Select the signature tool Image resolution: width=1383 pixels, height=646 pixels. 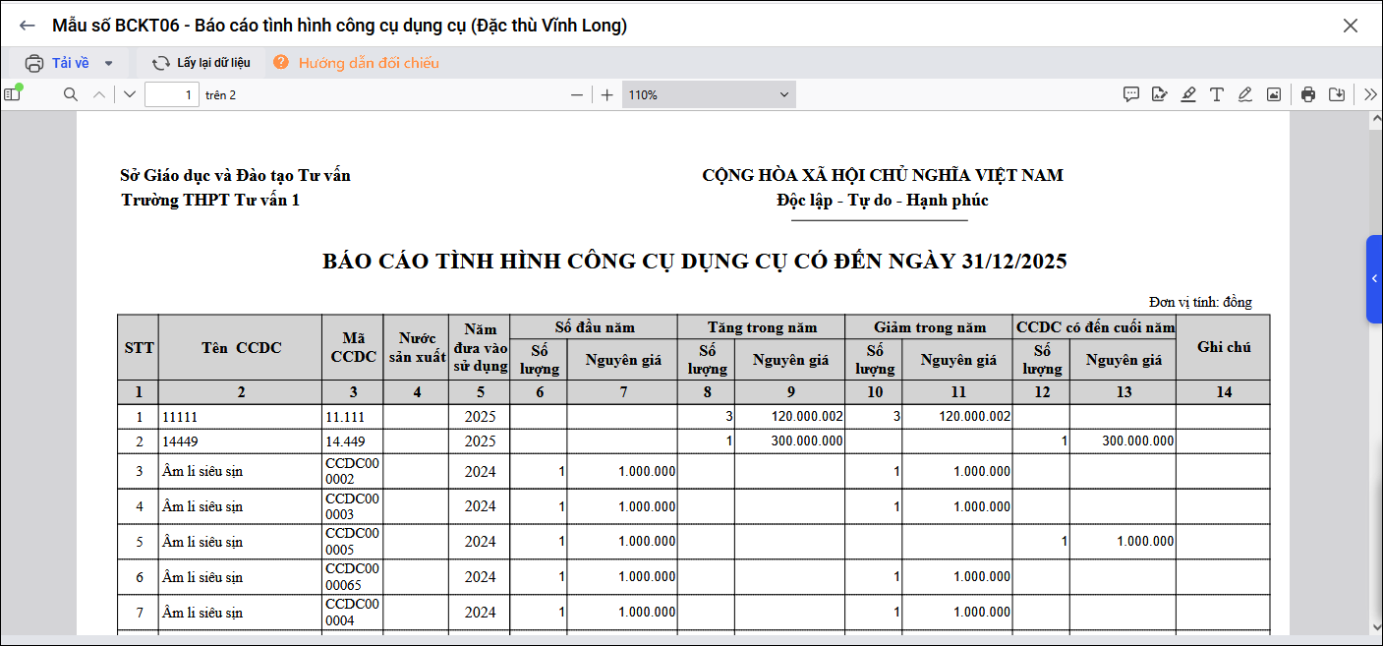[1160, 94]
